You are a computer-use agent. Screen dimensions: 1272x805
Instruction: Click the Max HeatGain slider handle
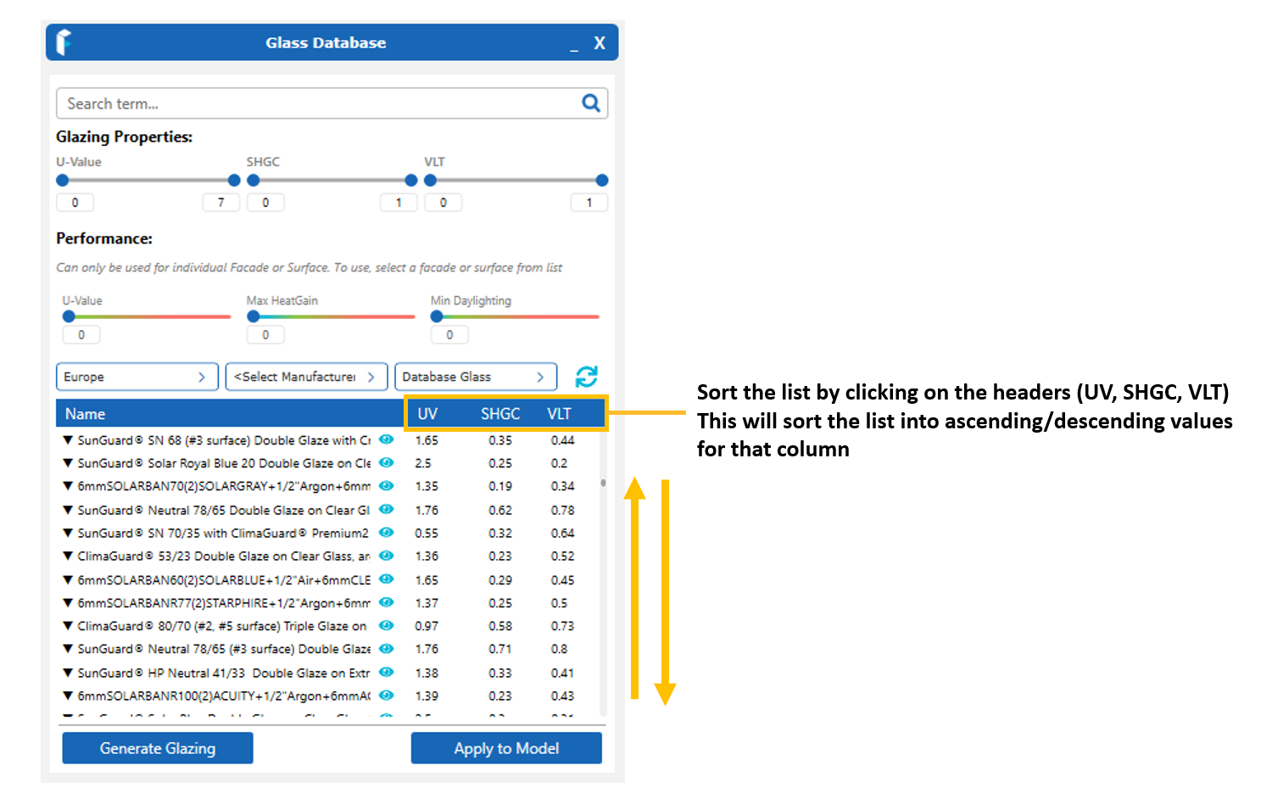254,316
